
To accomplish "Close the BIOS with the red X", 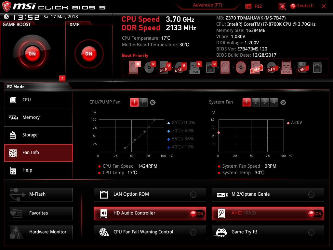I will click(324, 7).
